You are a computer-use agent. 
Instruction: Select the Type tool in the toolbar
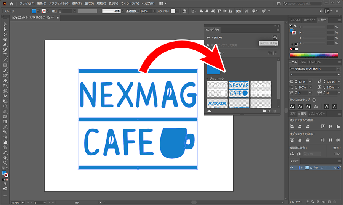coord(5,55)
